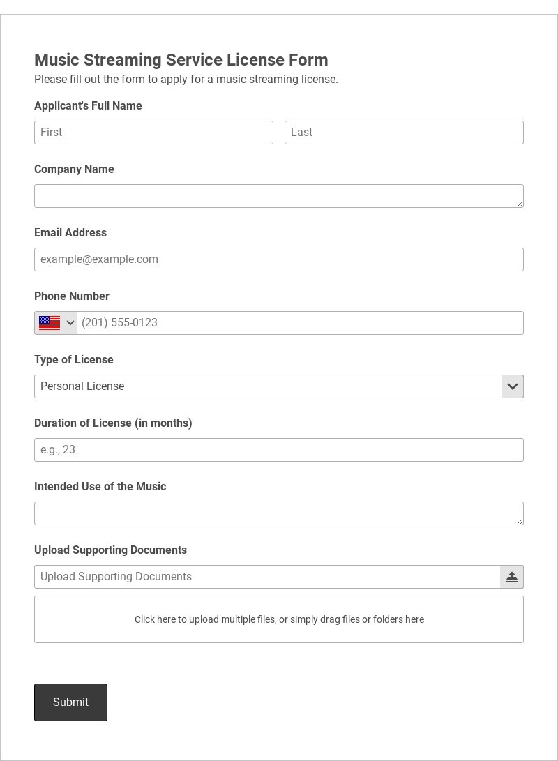The image size is (558, 761).
Task: Click the 'Applicant's Full Name' label
Action: point(88,106)
